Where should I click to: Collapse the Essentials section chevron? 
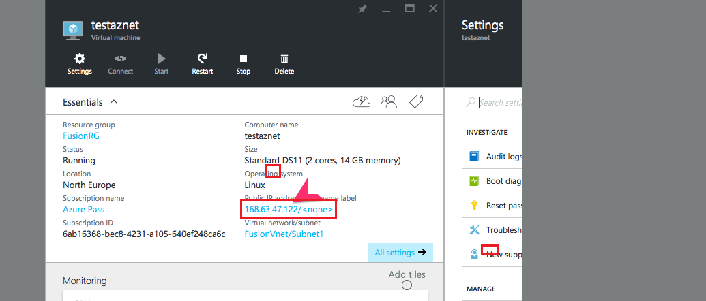click(114, 102)
